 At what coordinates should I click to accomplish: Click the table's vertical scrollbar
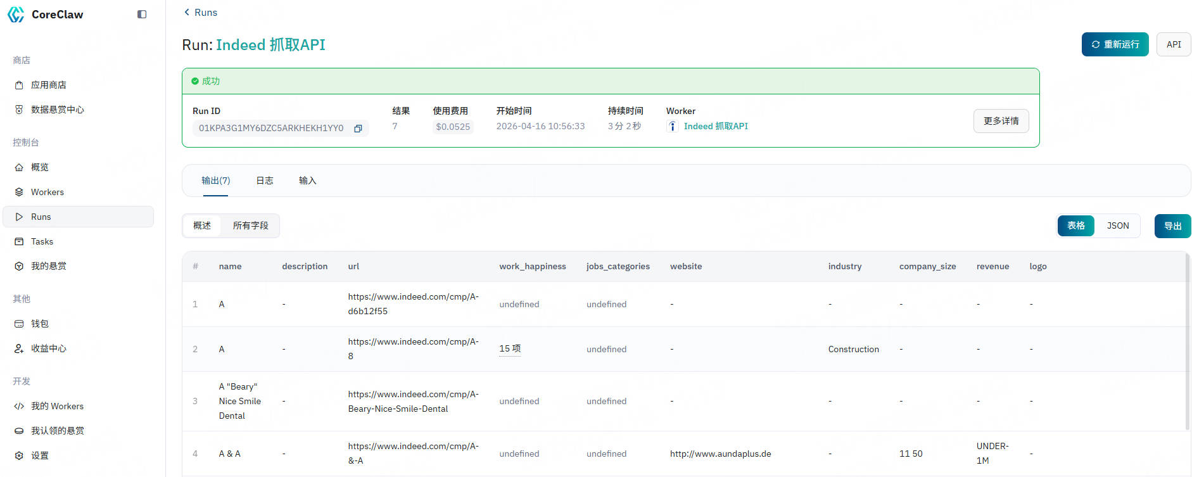(x=1187, y=342)
